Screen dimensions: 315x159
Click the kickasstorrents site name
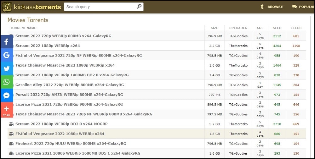37,7
